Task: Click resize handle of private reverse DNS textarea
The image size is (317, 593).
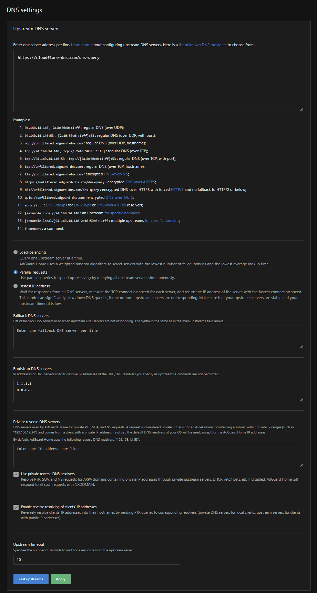Action: click(302, 465)
